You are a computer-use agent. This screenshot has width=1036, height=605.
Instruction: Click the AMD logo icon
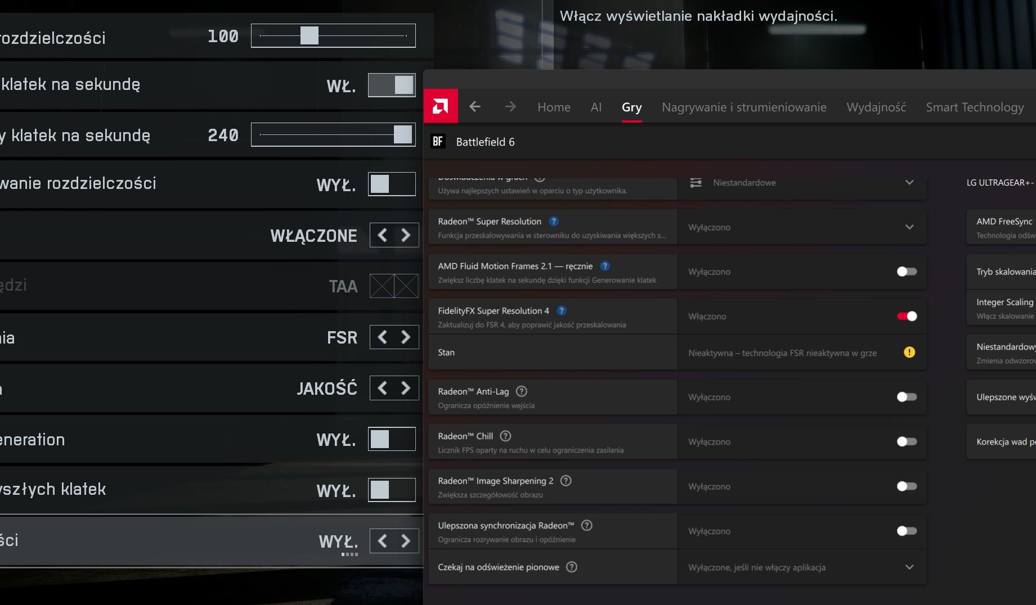pos(441,106)
